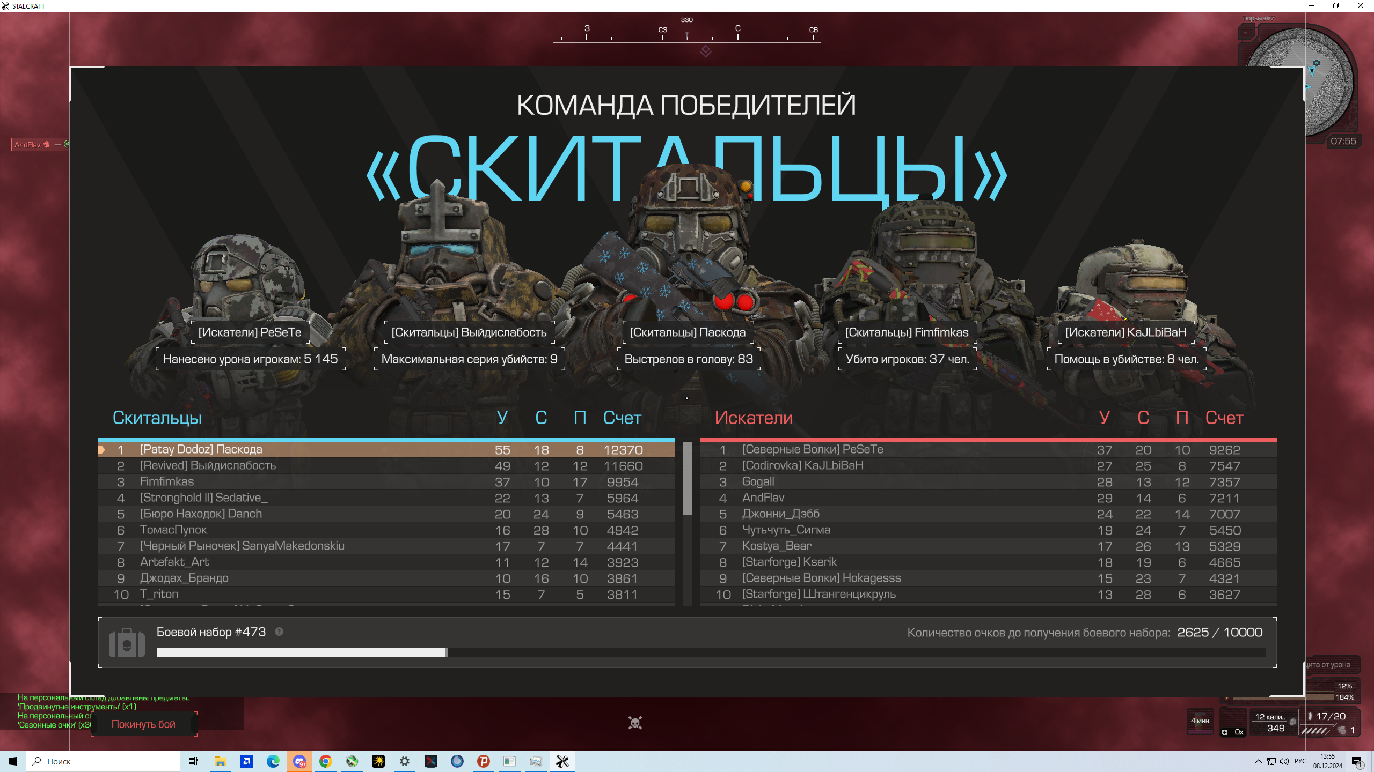This screenshot has height=772, width=1374.
Task: Click the Счет column header of Искатели
Action: pos(1224,418)
